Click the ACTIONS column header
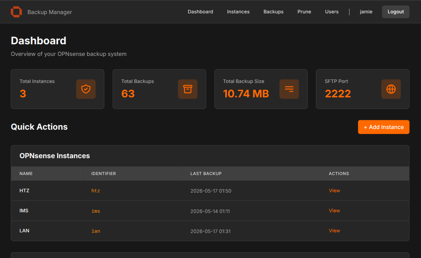421x258 pixels. click(339, 174)
